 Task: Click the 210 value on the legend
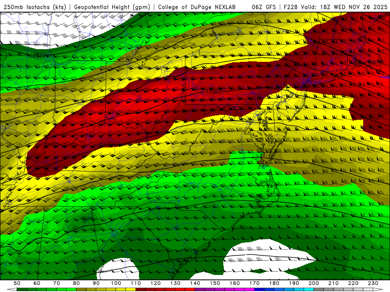click(333, 283)
